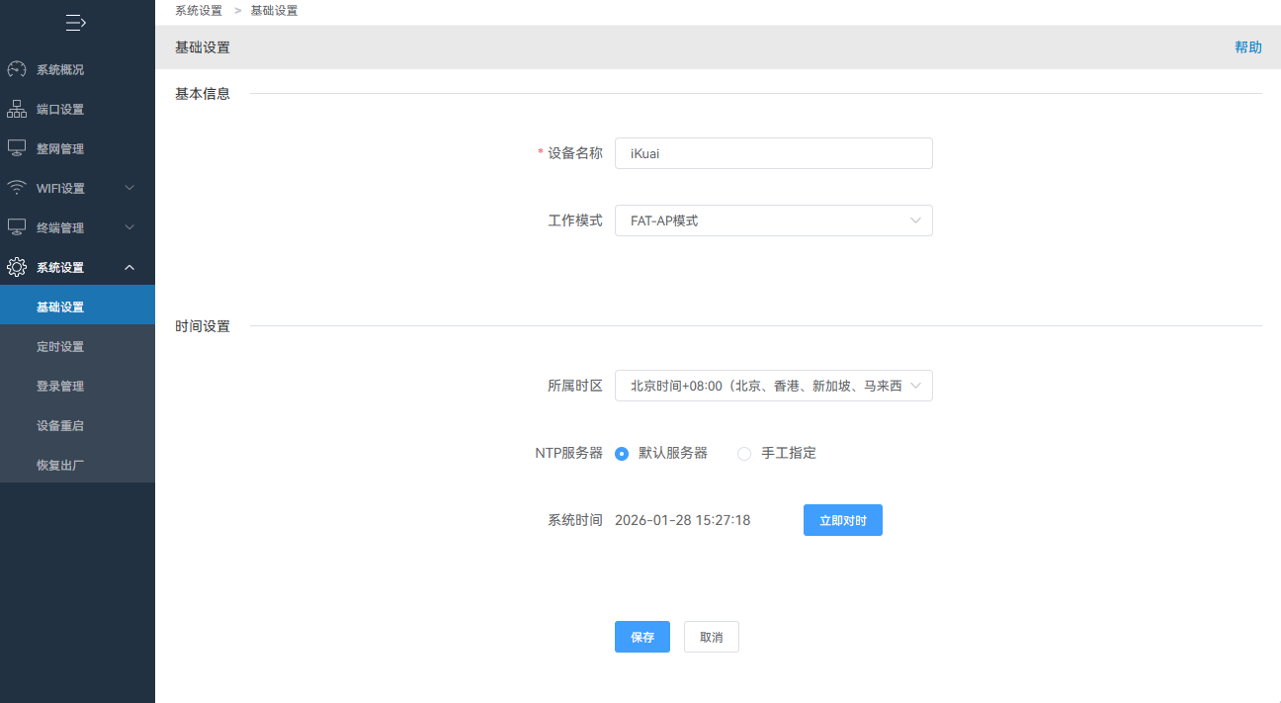This screenshot has width=1281, height=703.
Task: Click the WIFI设置 wifi signal icon
Action: [x=17, y=188]
